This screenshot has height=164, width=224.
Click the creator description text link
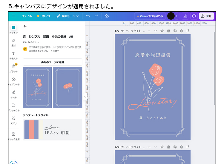[55, 49]
